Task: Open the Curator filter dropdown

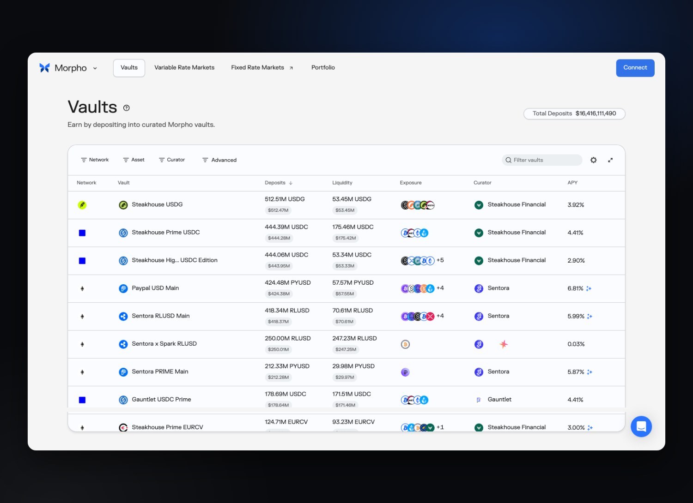Action: (x=172, y=160)
